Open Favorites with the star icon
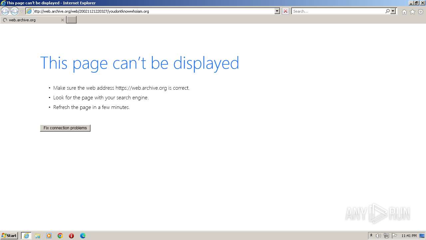This screenshot has height=240, width=426. pyautogui.click(x=412, y=12)
